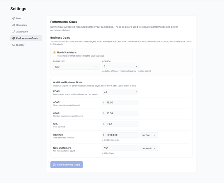Click the Revenue dollar sign prefix

point(104,135)
